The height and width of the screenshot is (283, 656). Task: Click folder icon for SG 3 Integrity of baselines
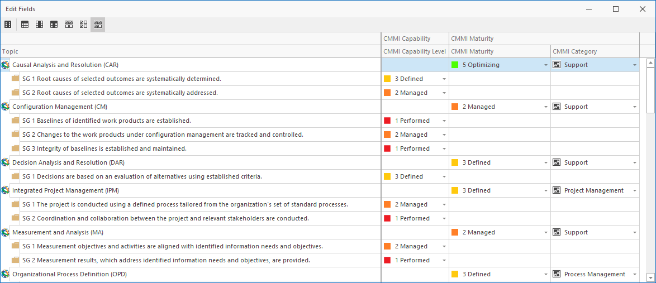(x=16, y=148)
